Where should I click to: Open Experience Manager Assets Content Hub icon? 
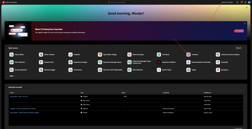(x=129, y=62)
